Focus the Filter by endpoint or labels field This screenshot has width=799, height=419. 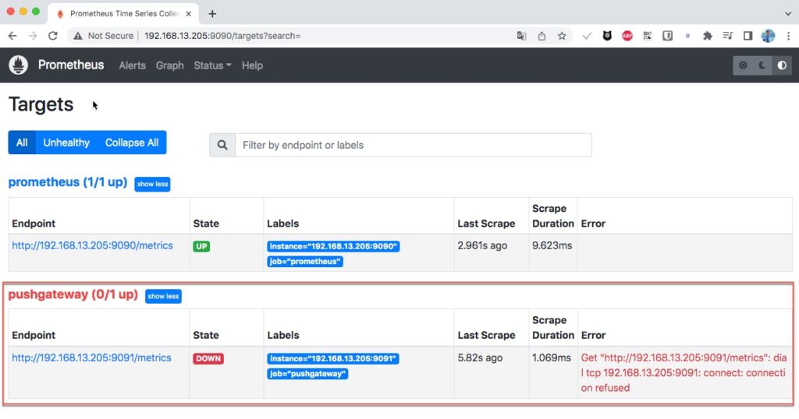click(x=414, y=145)
